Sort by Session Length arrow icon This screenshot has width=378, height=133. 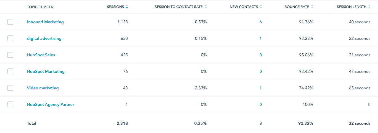pos(369,7)
